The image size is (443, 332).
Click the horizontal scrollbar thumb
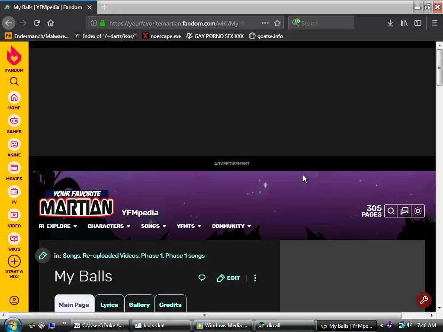click(x=205, y=315)
